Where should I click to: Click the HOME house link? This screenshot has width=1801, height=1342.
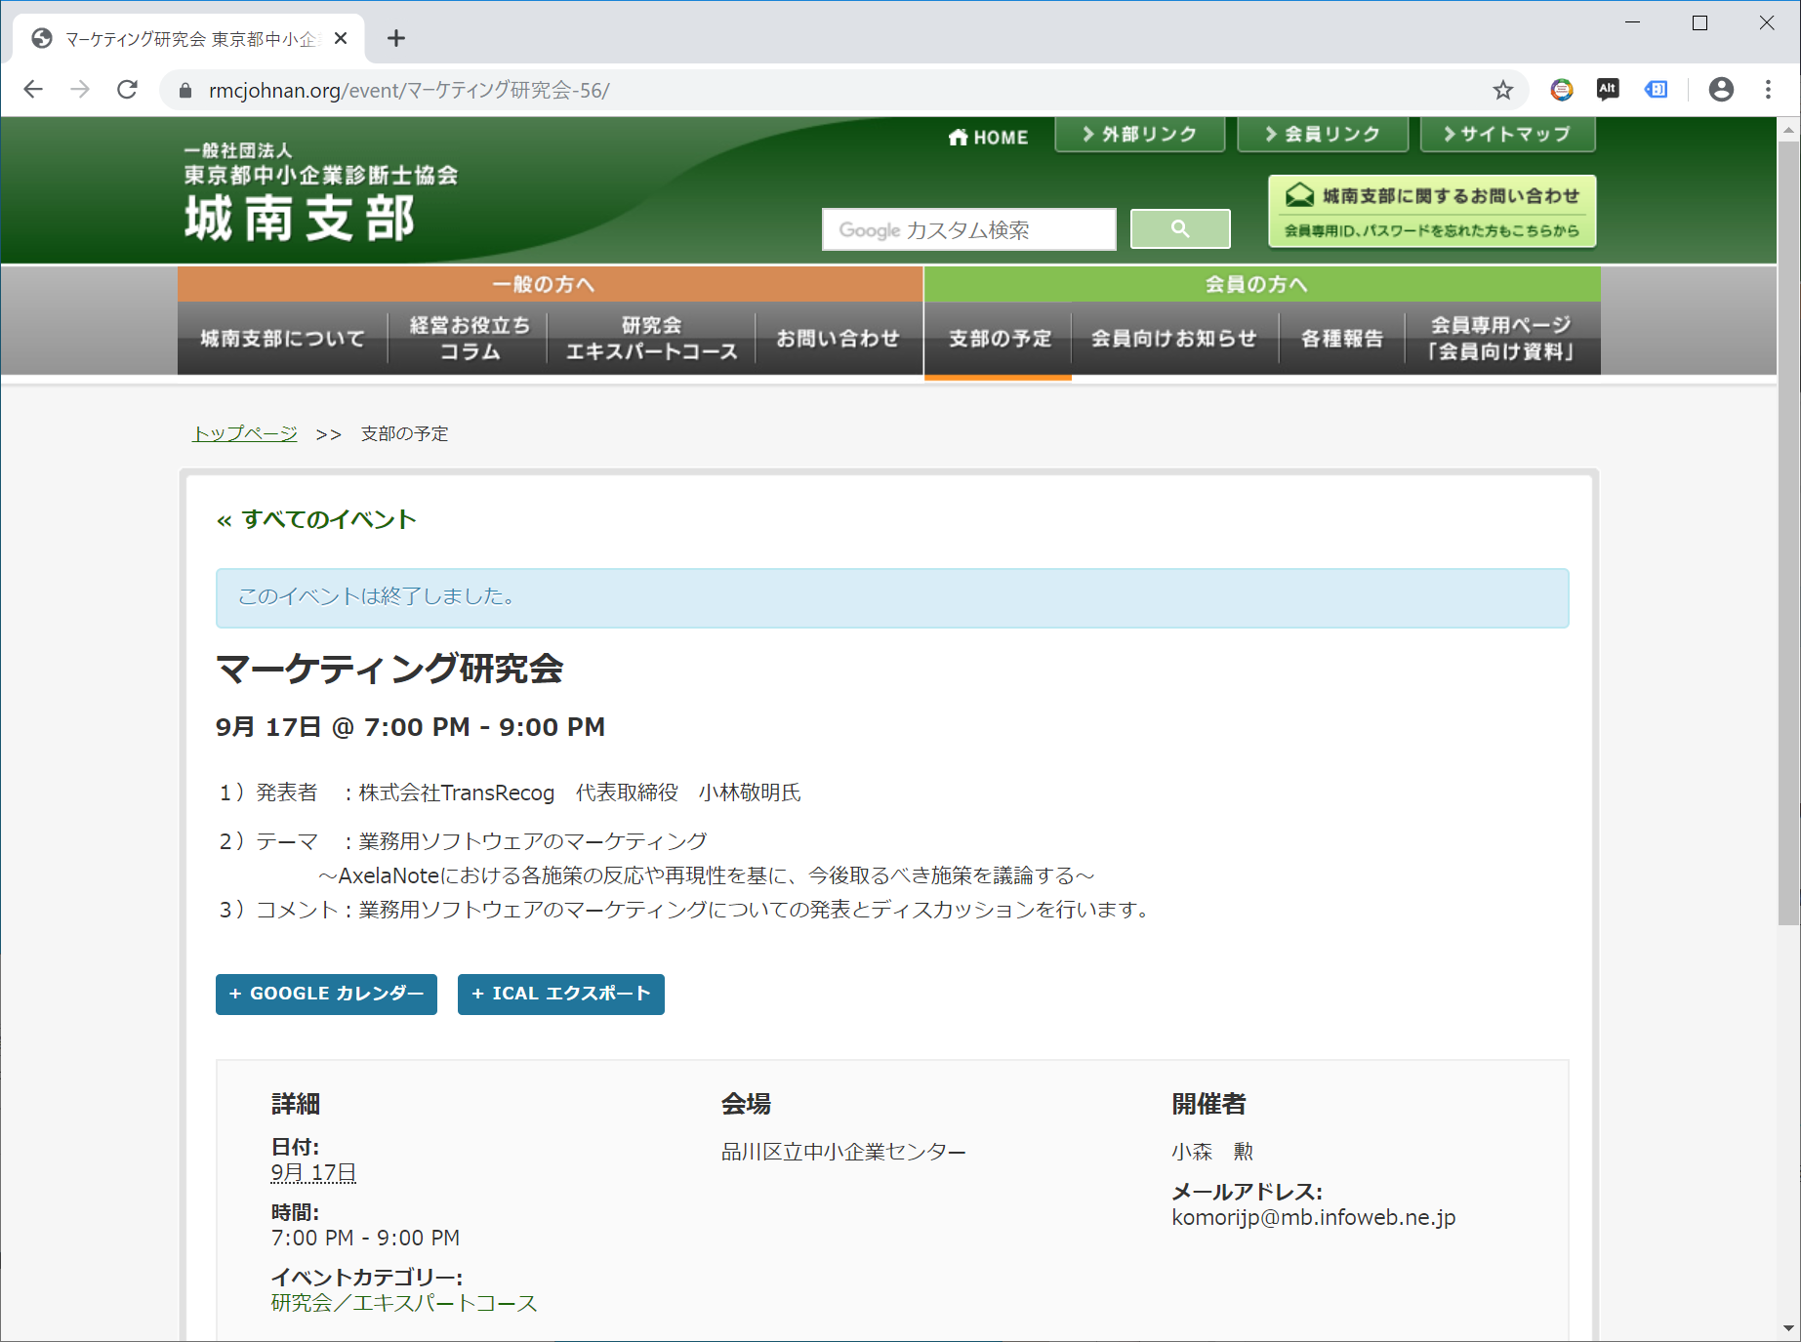click(x=988, y=138)
